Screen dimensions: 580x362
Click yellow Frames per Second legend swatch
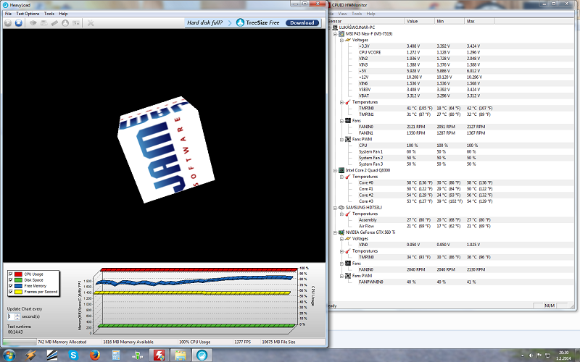(18, 292)
